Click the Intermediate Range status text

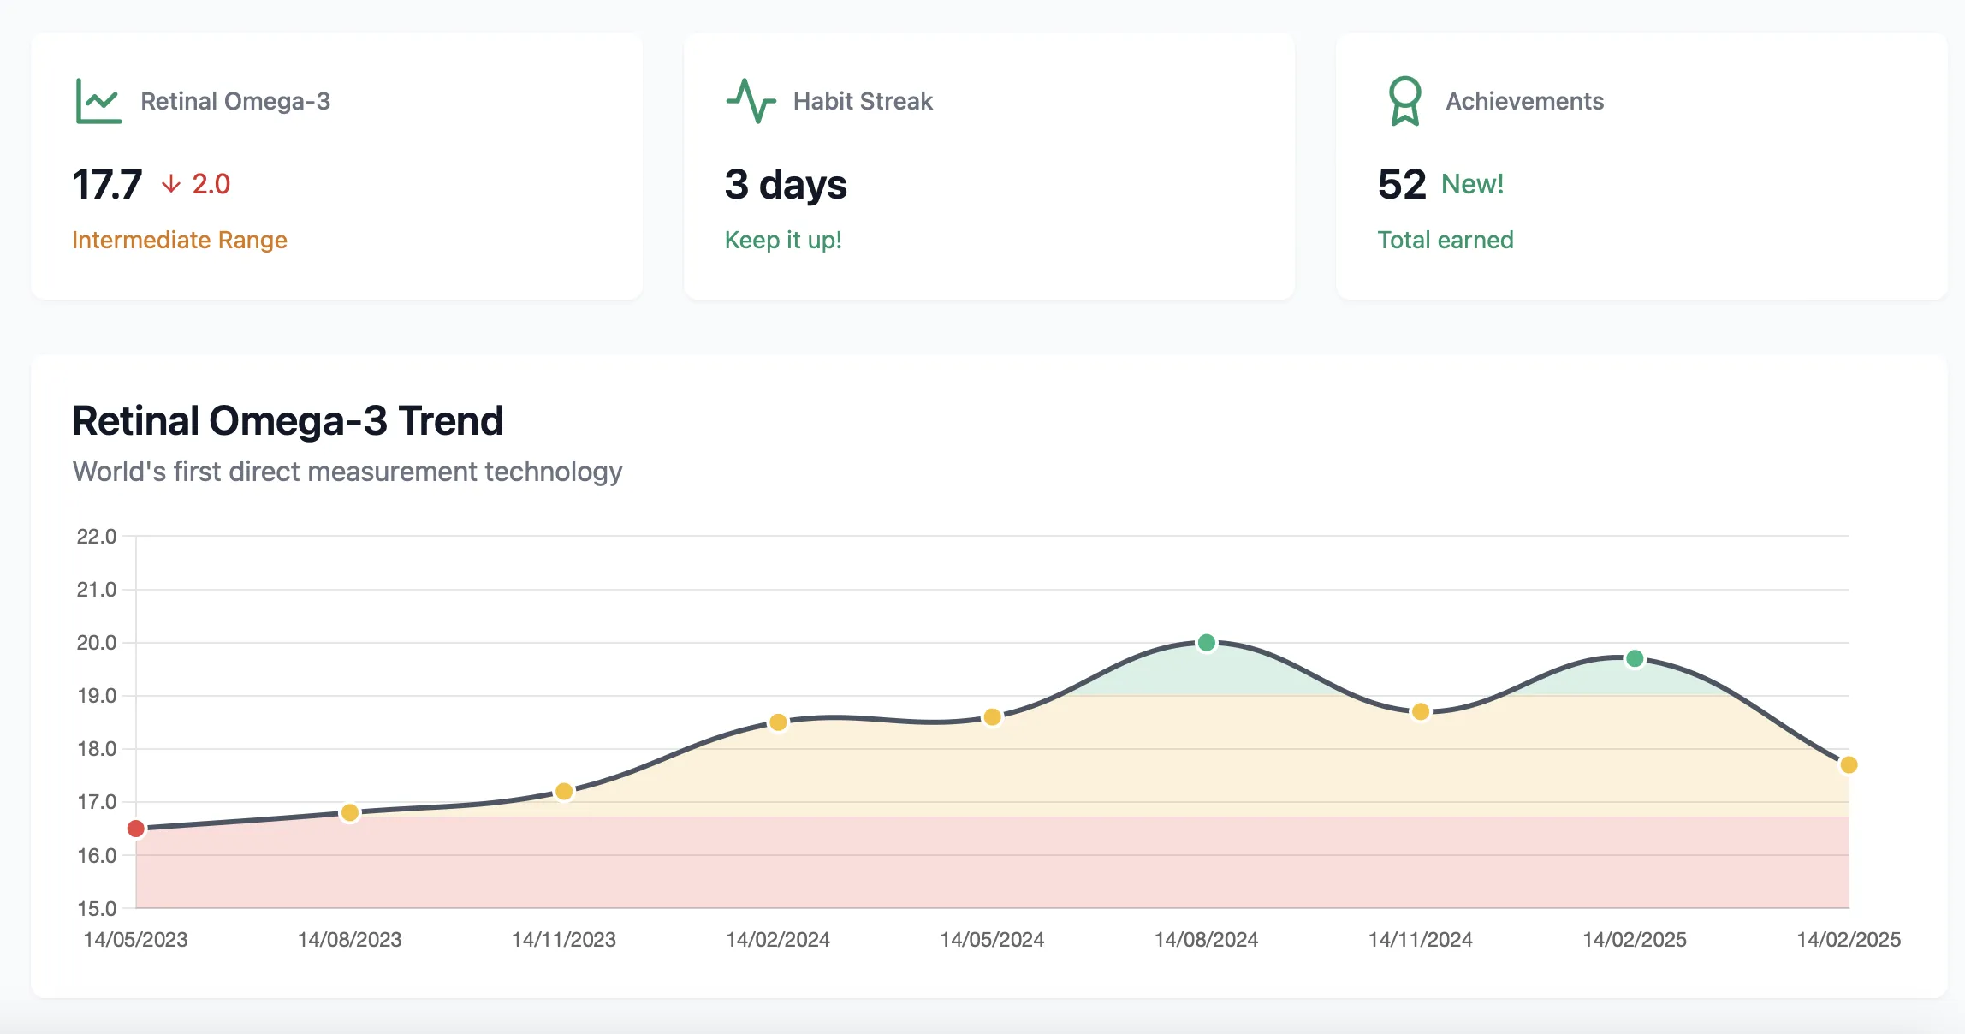[x=179, y=240]
